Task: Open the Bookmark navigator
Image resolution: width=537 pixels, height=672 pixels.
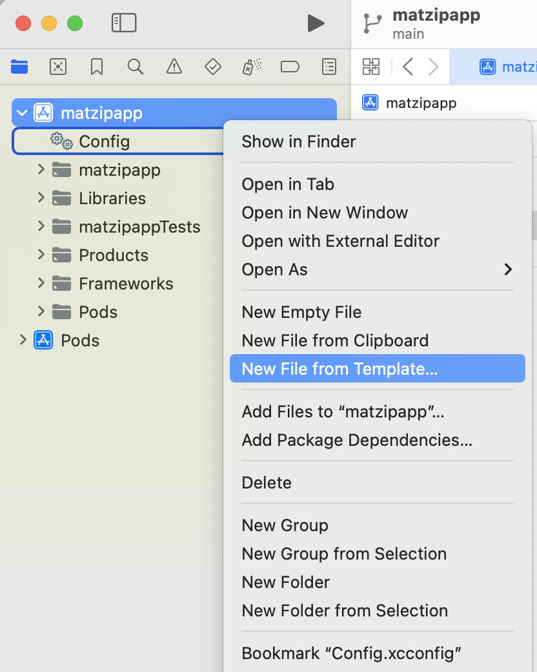Action: (97, 67)
